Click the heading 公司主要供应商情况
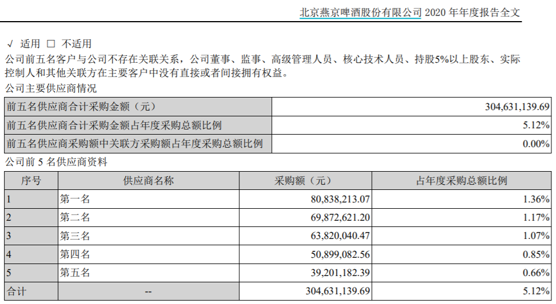556x304 pixels. [51, 88]
